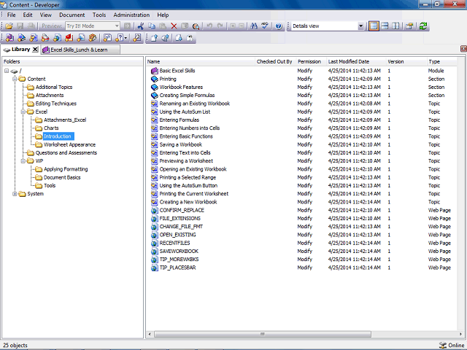This screenshot has height=350, width=467.
Task: Click the new Topic icon with blue arrow
Action: click(x=21, y=38)
